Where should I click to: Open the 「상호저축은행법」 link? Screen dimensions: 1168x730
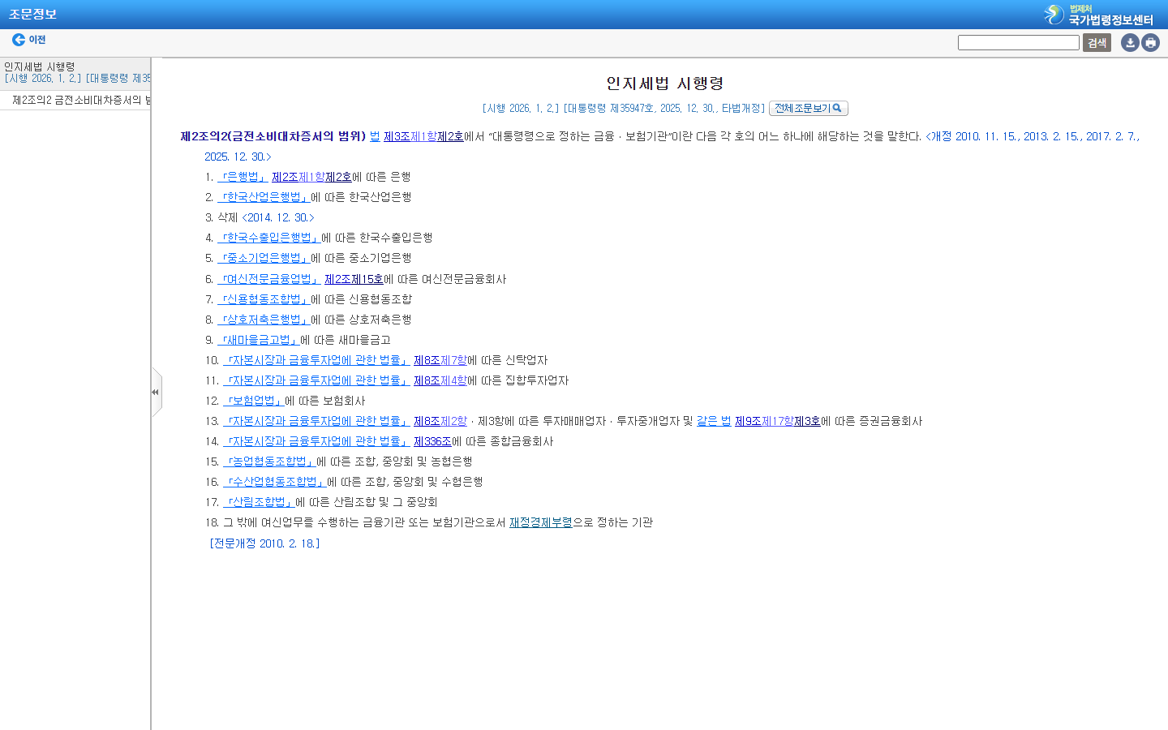coord(264,320)
